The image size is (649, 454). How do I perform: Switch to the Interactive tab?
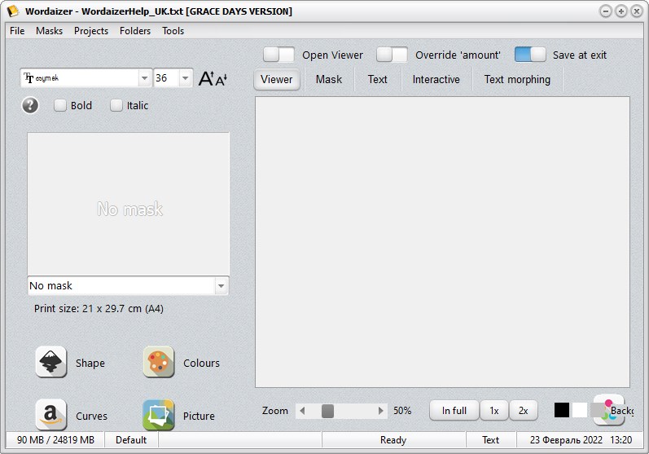click(x=436, y=79)
